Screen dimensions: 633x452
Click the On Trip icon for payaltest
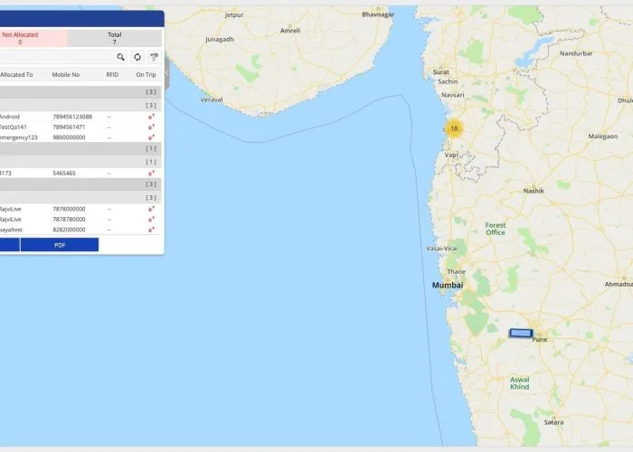(151, 230)
